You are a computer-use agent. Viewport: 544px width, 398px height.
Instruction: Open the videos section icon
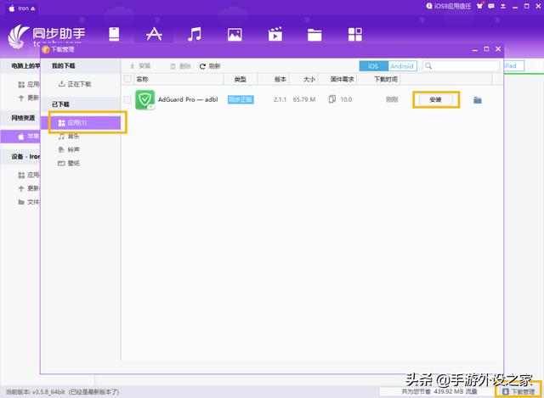275,34
